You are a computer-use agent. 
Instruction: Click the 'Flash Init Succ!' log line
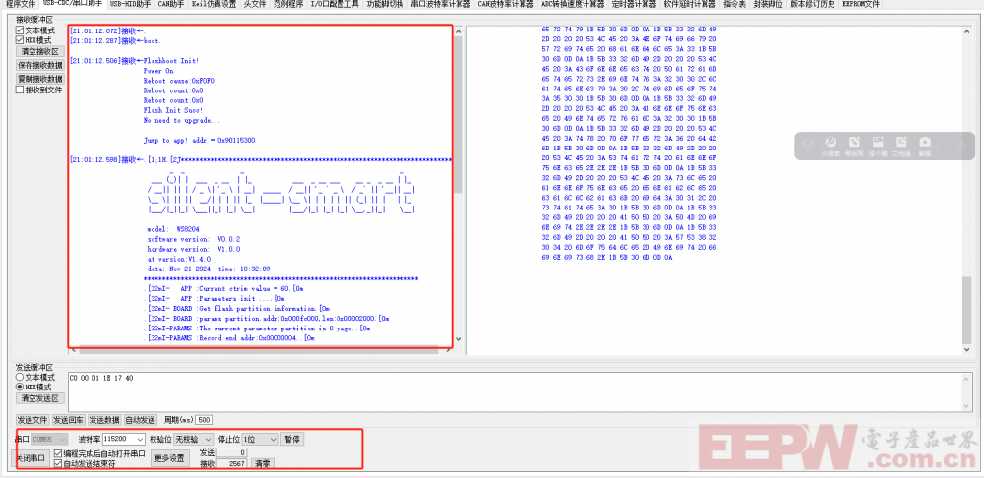172,110
